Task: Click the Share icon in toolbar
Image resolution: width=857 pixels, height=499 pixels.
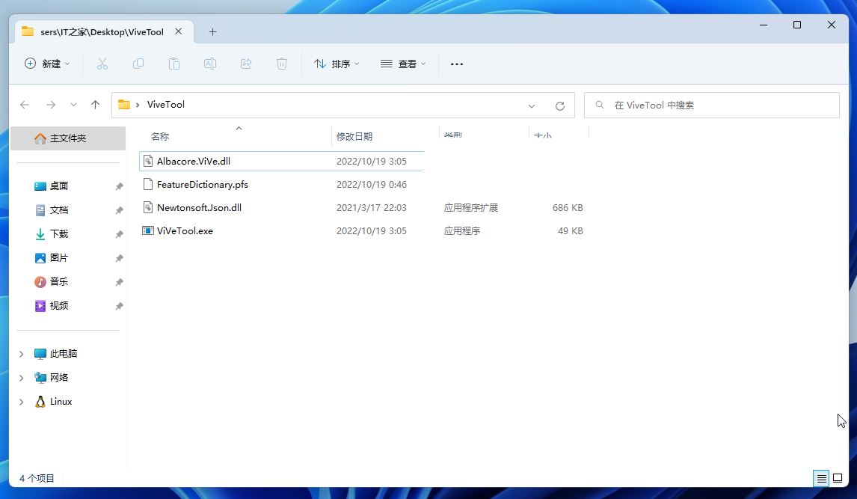Action: click(246, 64)
